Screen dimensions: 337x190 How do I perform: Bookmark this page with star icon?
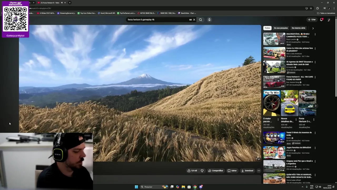[x=311, y=8]
